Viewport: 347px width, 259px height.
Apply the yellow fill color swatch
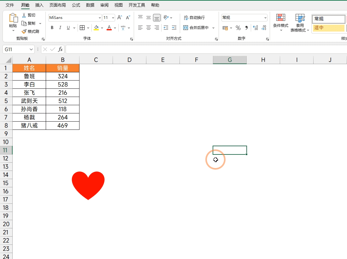pyautogui.click(x=96, y=28)
